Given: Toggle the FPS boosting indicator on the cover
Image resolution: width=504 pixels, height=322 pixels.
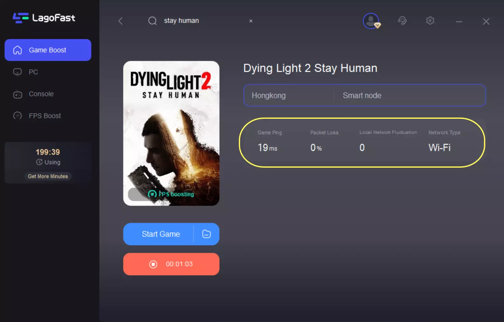Looking at the screenshot, I should (x=171, y=194).
